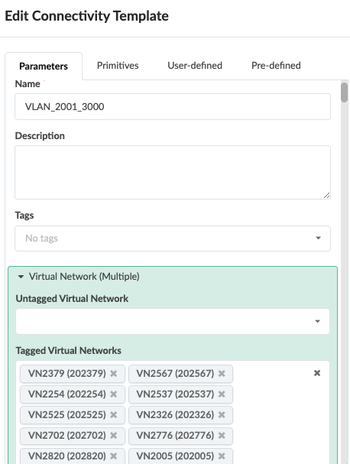
Task: Remove the VN2820 (202820) tag
Action: tap(114, 456)
